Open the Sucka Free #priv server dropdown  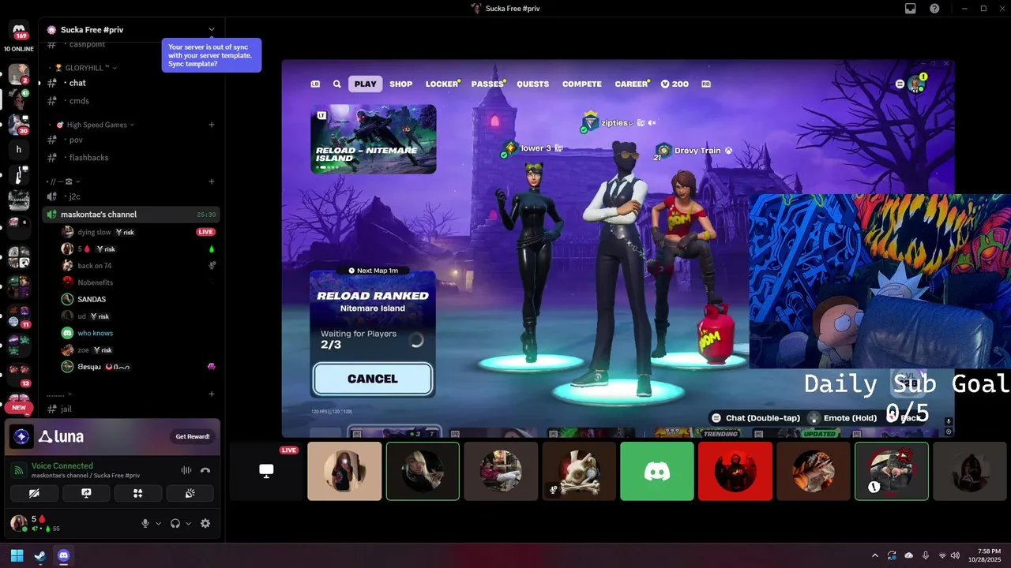(x=211, y=30)
